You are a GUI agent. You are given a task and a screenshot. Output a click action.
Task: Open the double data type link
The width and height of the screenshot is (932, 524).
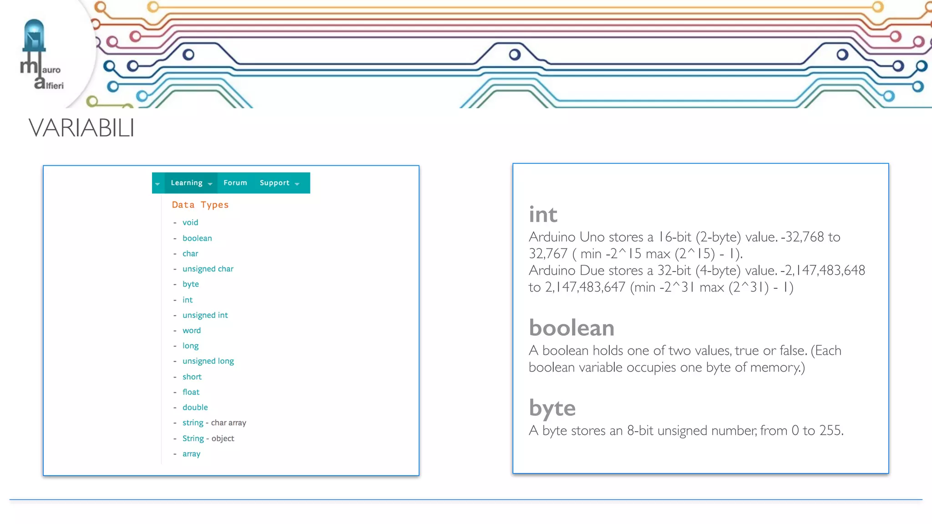click(195, 408)
